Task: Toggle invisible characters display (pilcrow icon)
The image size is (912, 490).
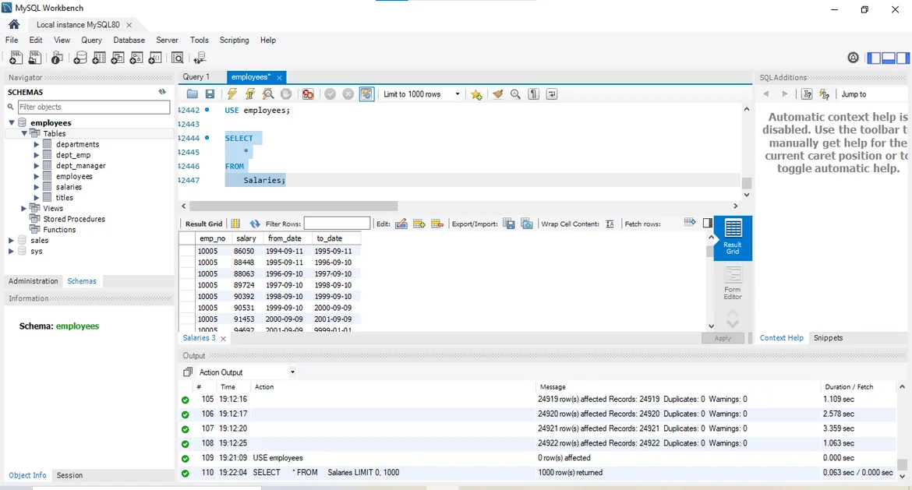Action: [534, 94]
